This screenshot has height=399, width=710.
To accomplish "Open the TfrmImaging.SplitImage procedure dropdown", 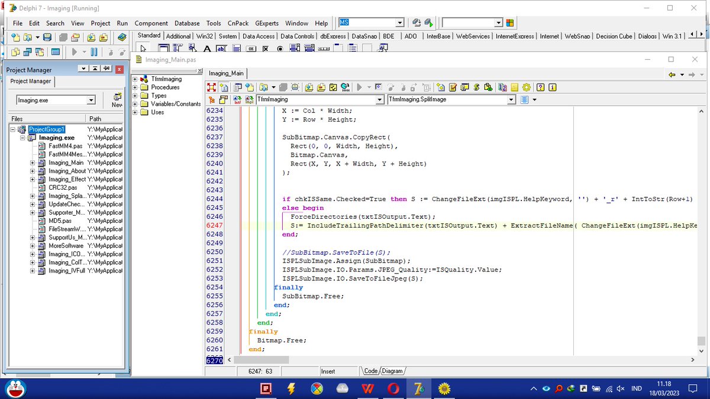I will (511, 100).
